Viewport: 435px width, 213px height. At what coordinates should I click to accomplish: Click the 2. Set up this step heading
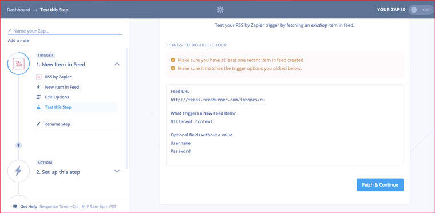(58, 172)
